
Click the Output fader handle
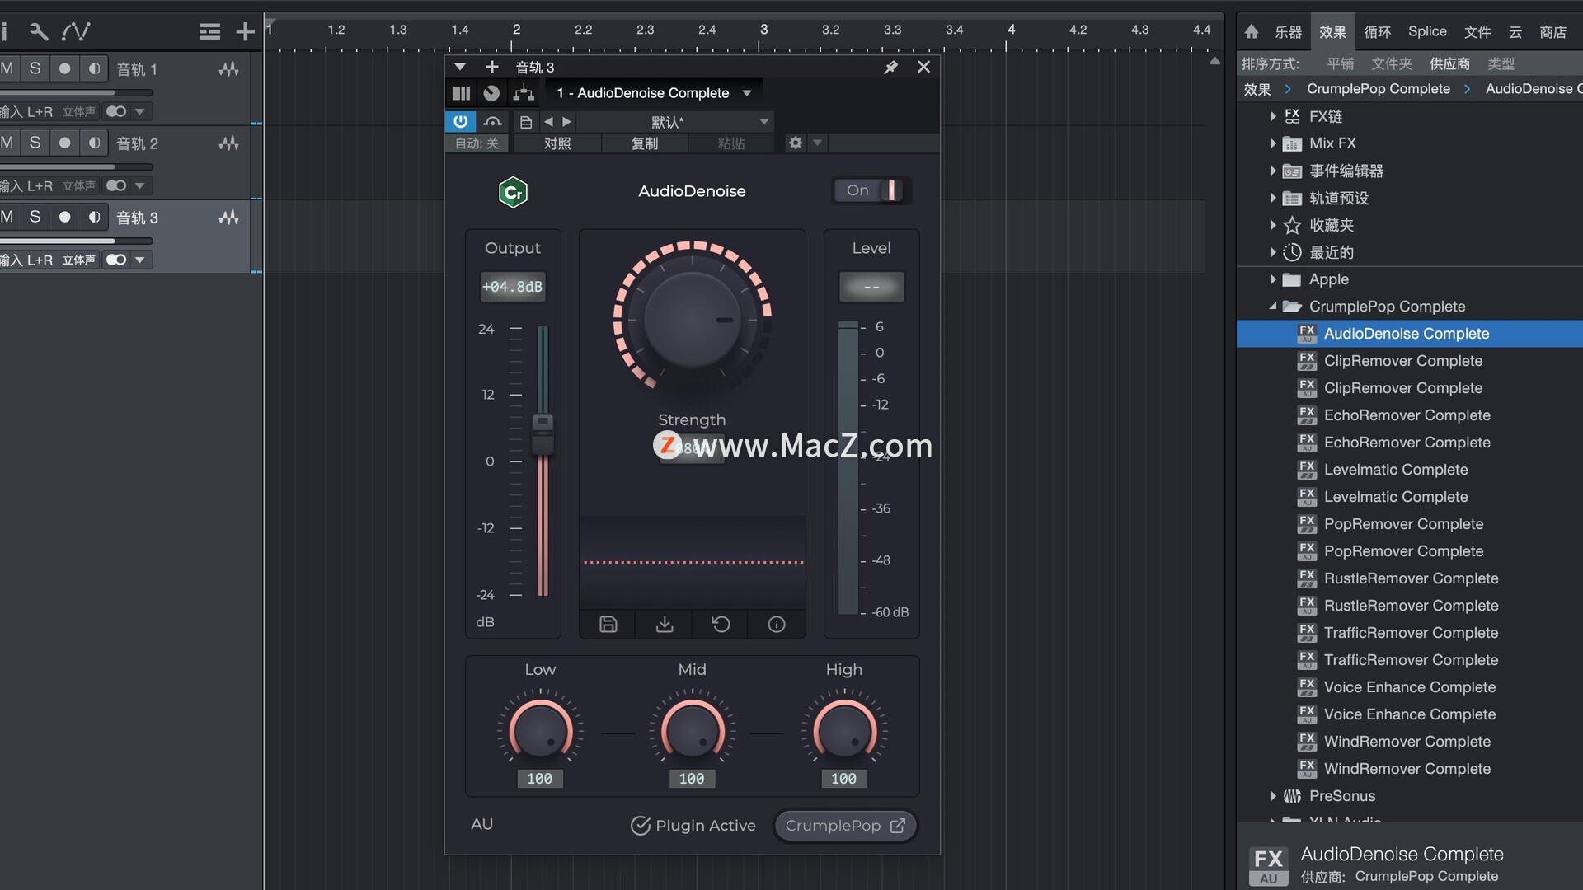coord(543,434)
